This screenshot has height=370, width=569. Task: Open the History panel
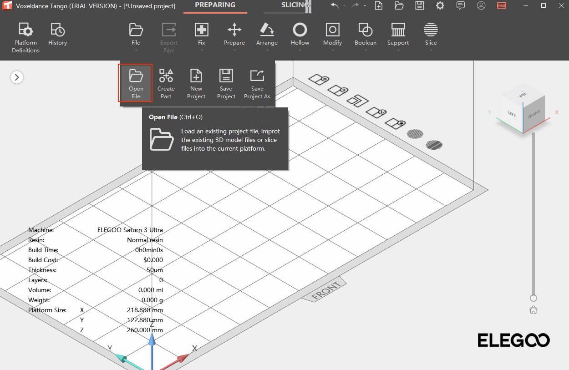[x=57, y=34]
